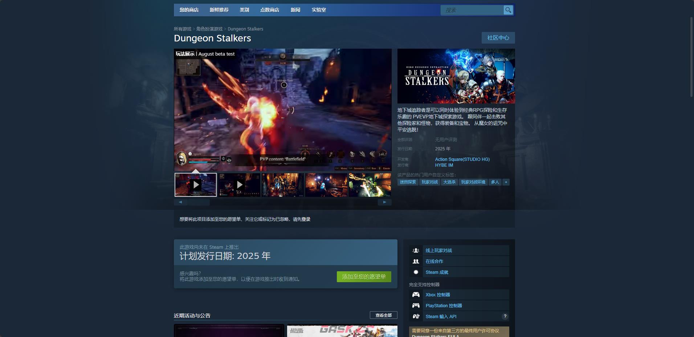Click 添加至您的愿望单 button

pyautogui.click(x=364, y=277)
